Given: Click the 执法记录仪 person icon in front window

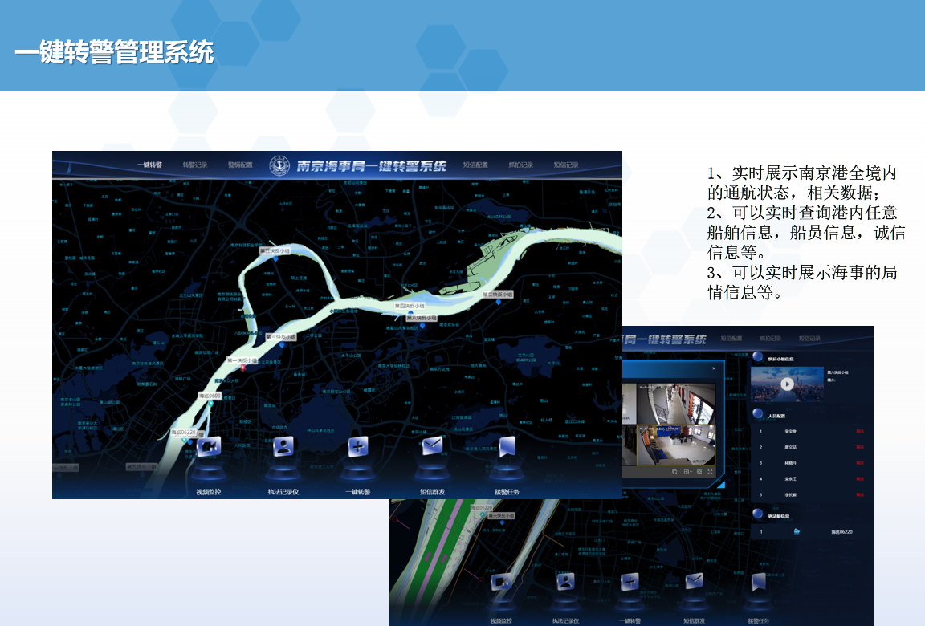Looking at the screenshot, I should (x=283, y=446).
